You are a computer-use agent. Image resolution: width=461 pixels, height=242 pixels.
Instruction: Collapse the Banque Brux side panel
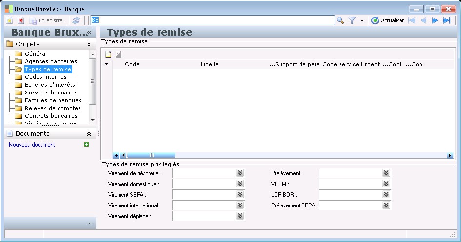click(x=89, y=32)
